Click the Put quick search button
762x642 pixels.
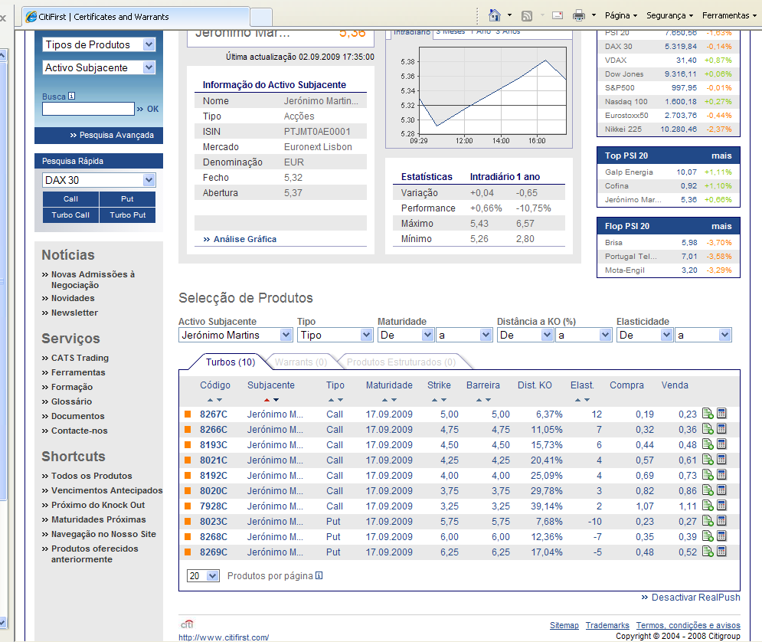point(128,198)
